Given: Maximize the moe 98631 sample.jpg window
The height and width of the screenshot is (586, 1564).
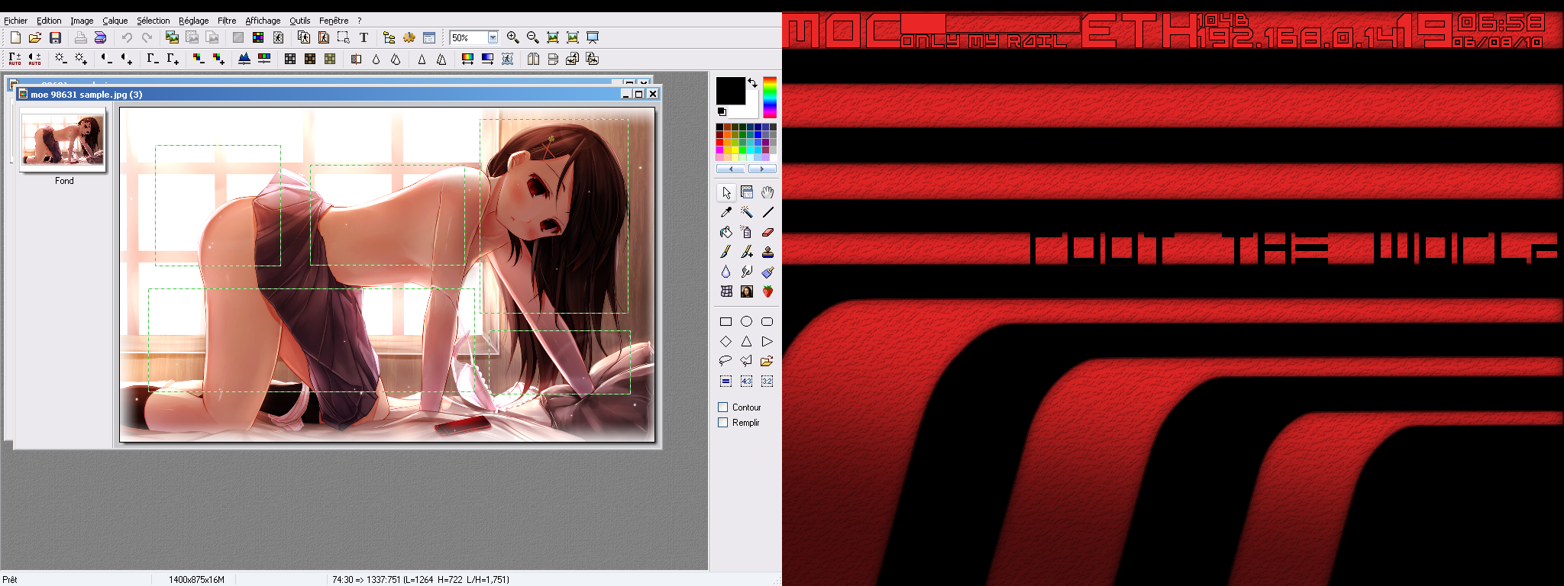Looking at the screenshot, I should tap(639, 94).
